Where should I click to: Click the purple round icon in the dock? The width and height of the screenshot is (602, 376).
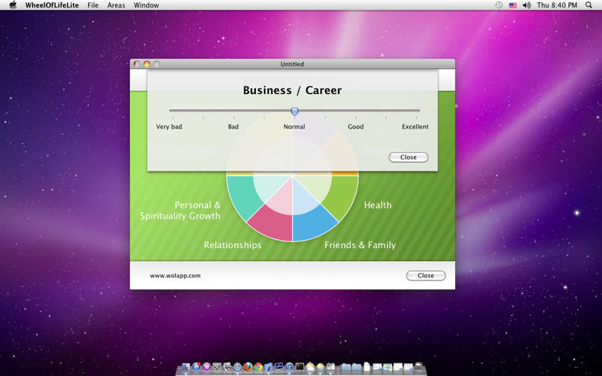(206, 367)
